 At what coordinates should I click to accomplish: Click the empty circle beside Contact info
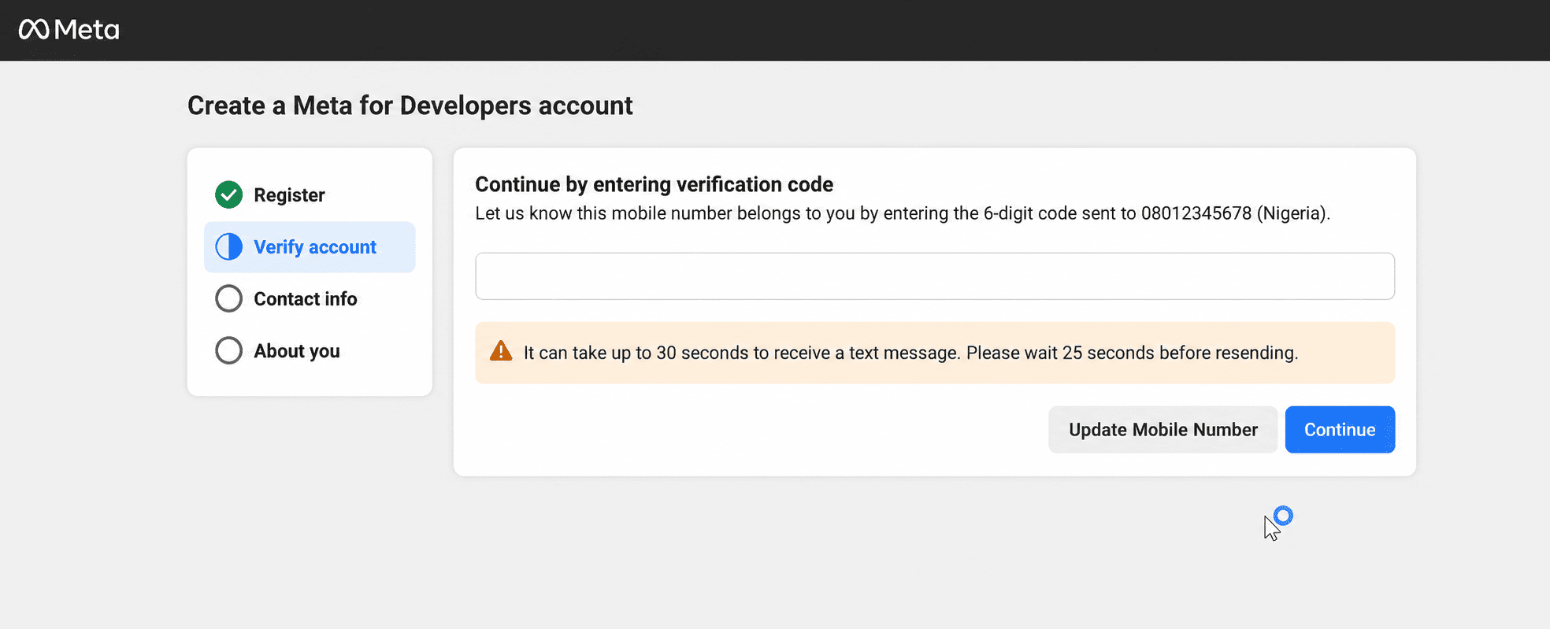coord(228,299)
